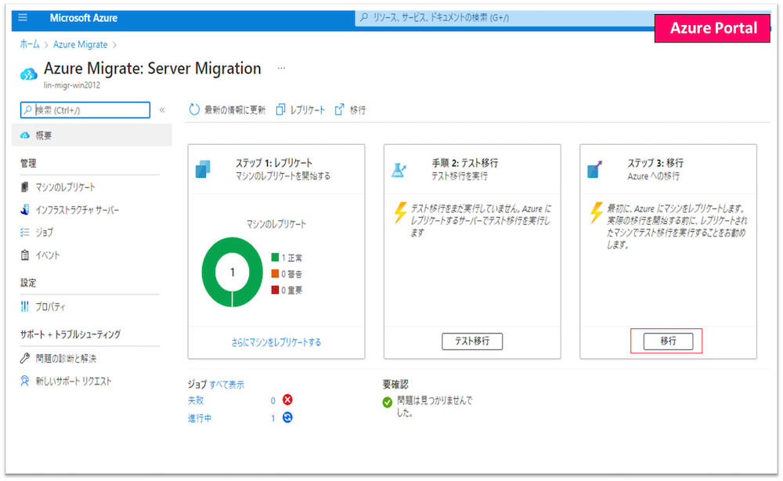Click the server icon beside マシンのレプリケート

click(24, 187)
